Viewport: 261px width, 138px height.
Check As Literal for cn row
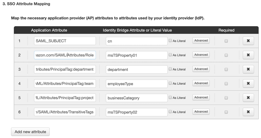[170, 40]
